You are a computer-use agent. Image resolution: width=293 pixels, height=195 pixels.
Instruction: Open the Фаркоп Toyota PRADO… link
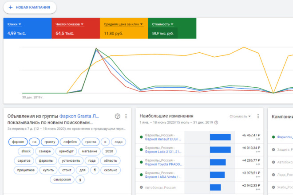[x=163, y=164]
